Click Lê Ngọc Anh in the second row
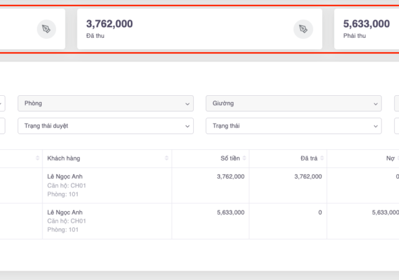Viewport: 399px width, 280px height. coord(64,212)
